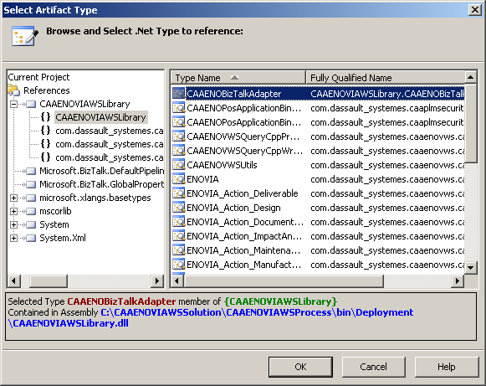This screenshot has width=486, height=386.
Task: Click the namespace braces icon beside CAAENOVIAWSLibrary
Action: click(45, 117)
